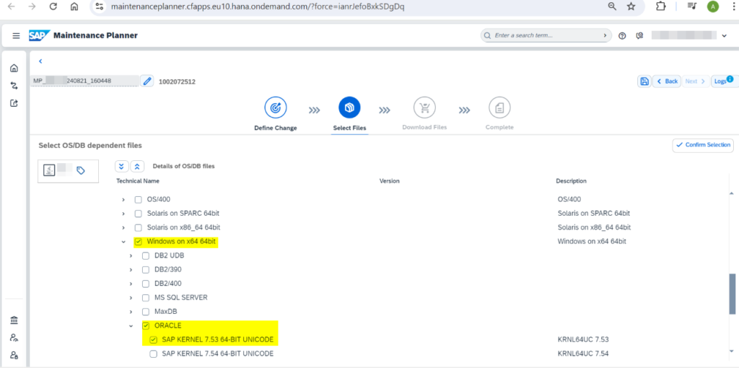Check the DB2/390 checkbox
The height and width of the screenshot is (368, 739).
(x=146, y=270)
